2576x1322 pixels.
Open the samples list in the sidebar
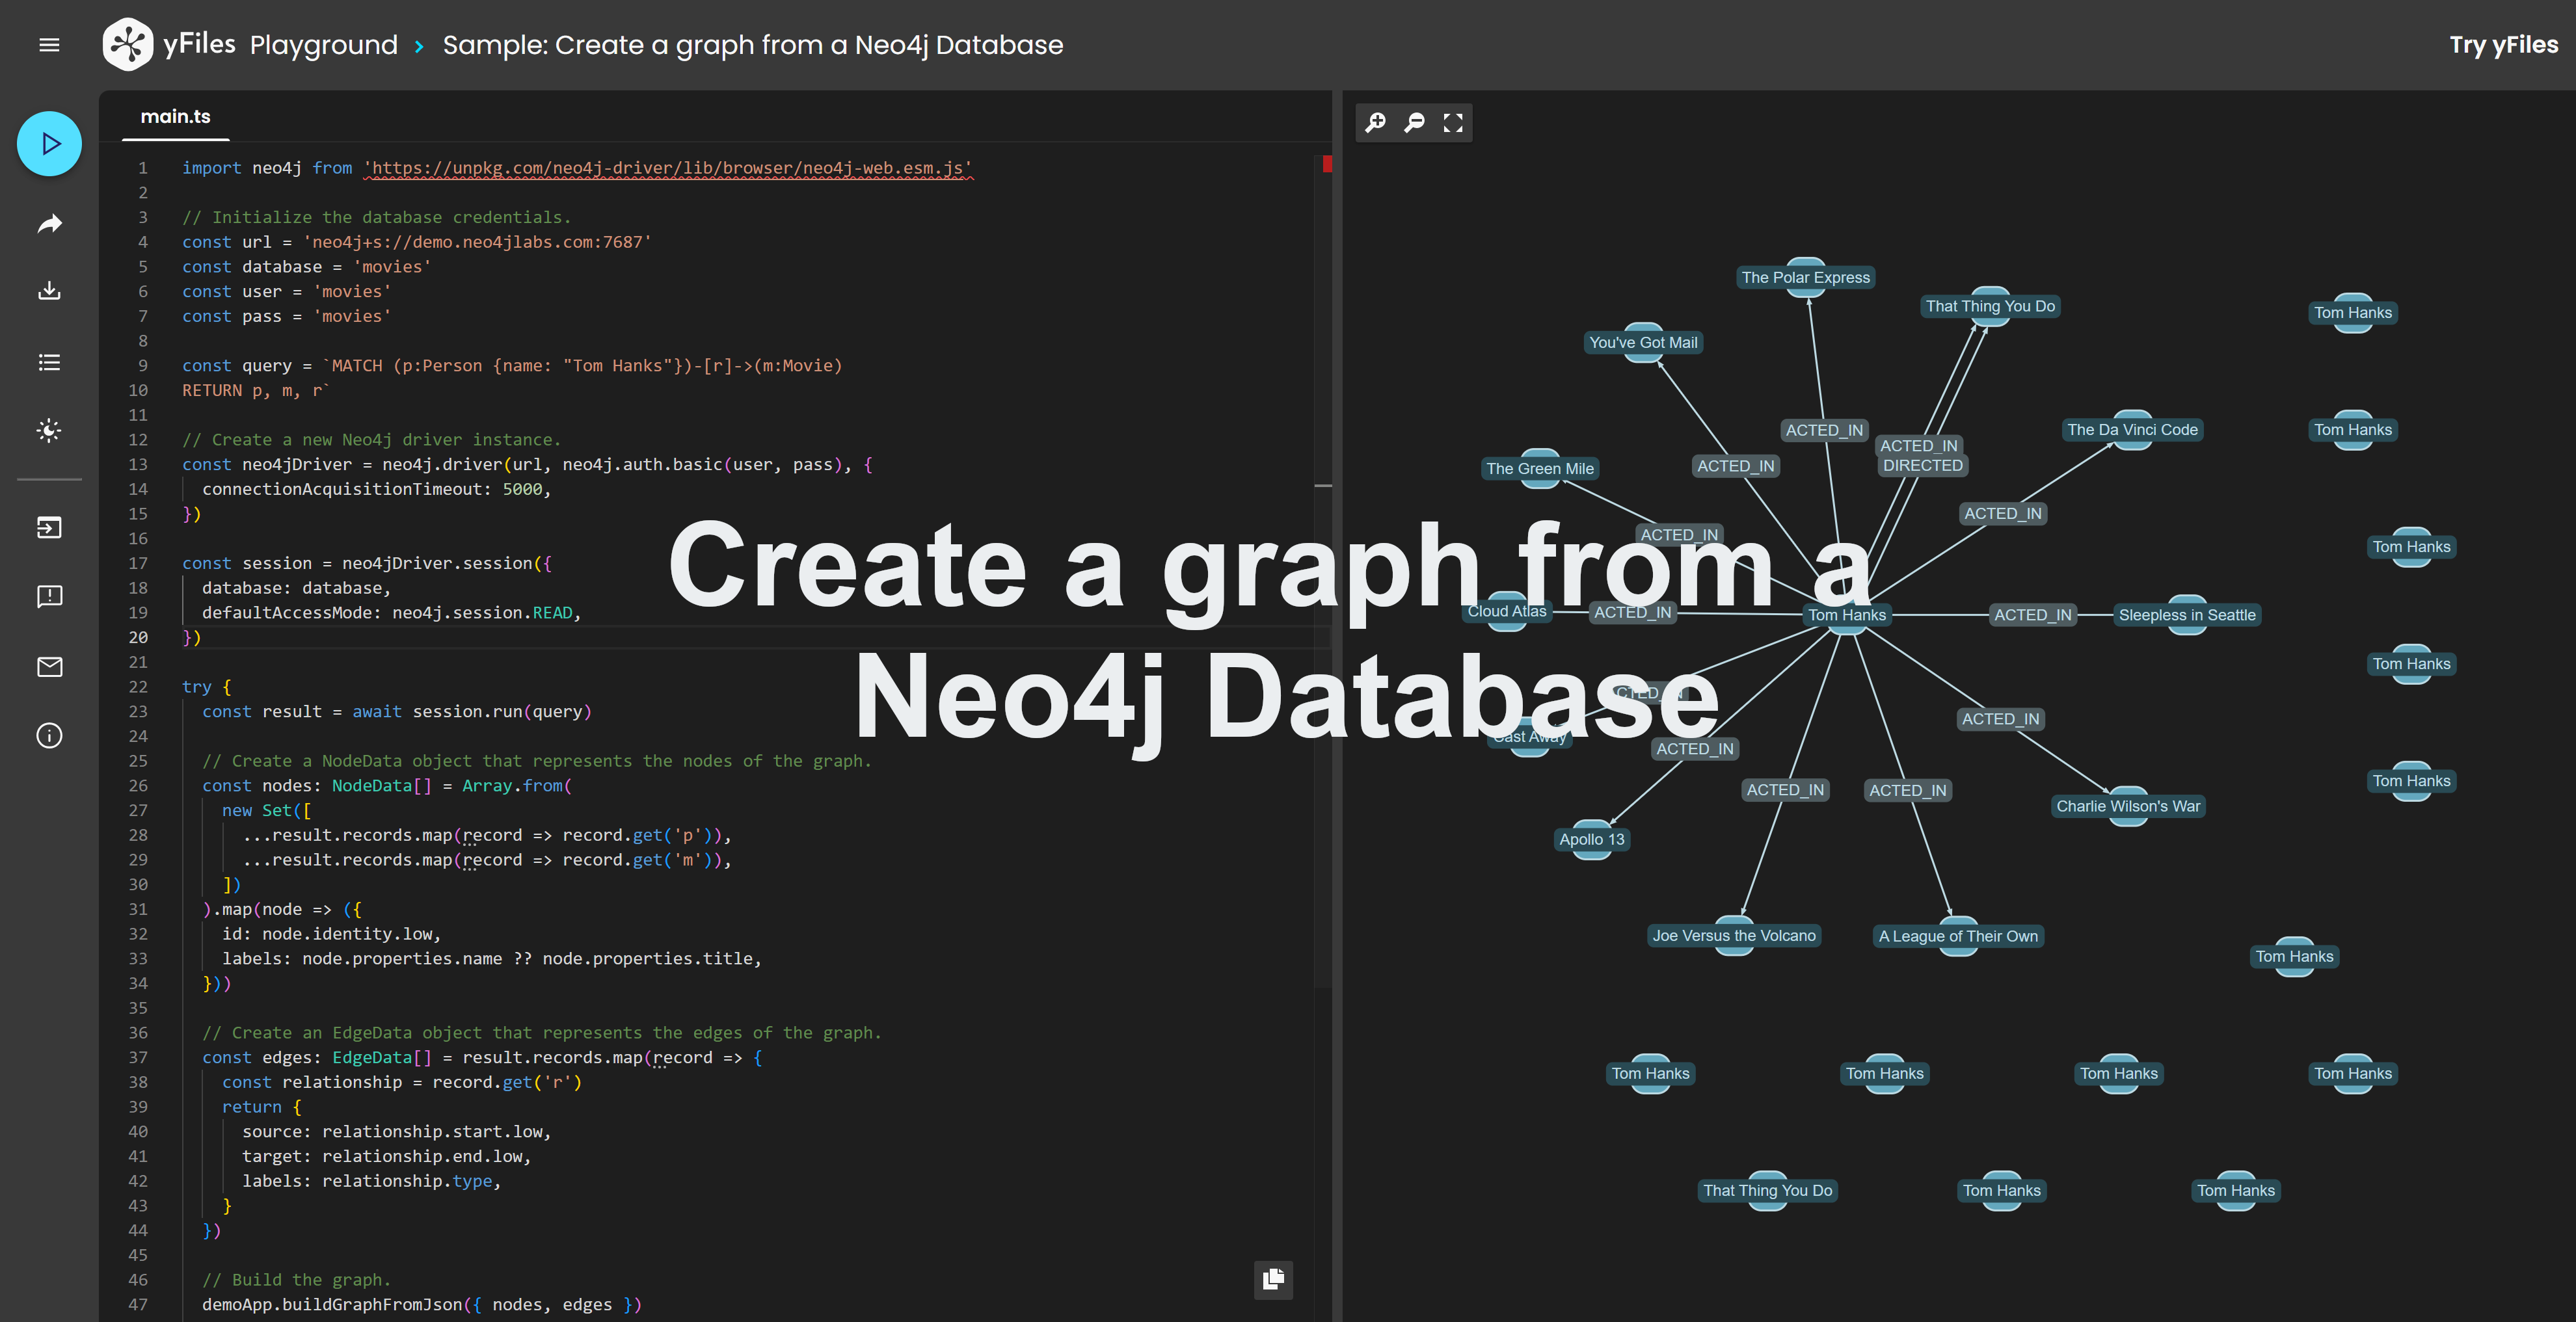[48, 362]
